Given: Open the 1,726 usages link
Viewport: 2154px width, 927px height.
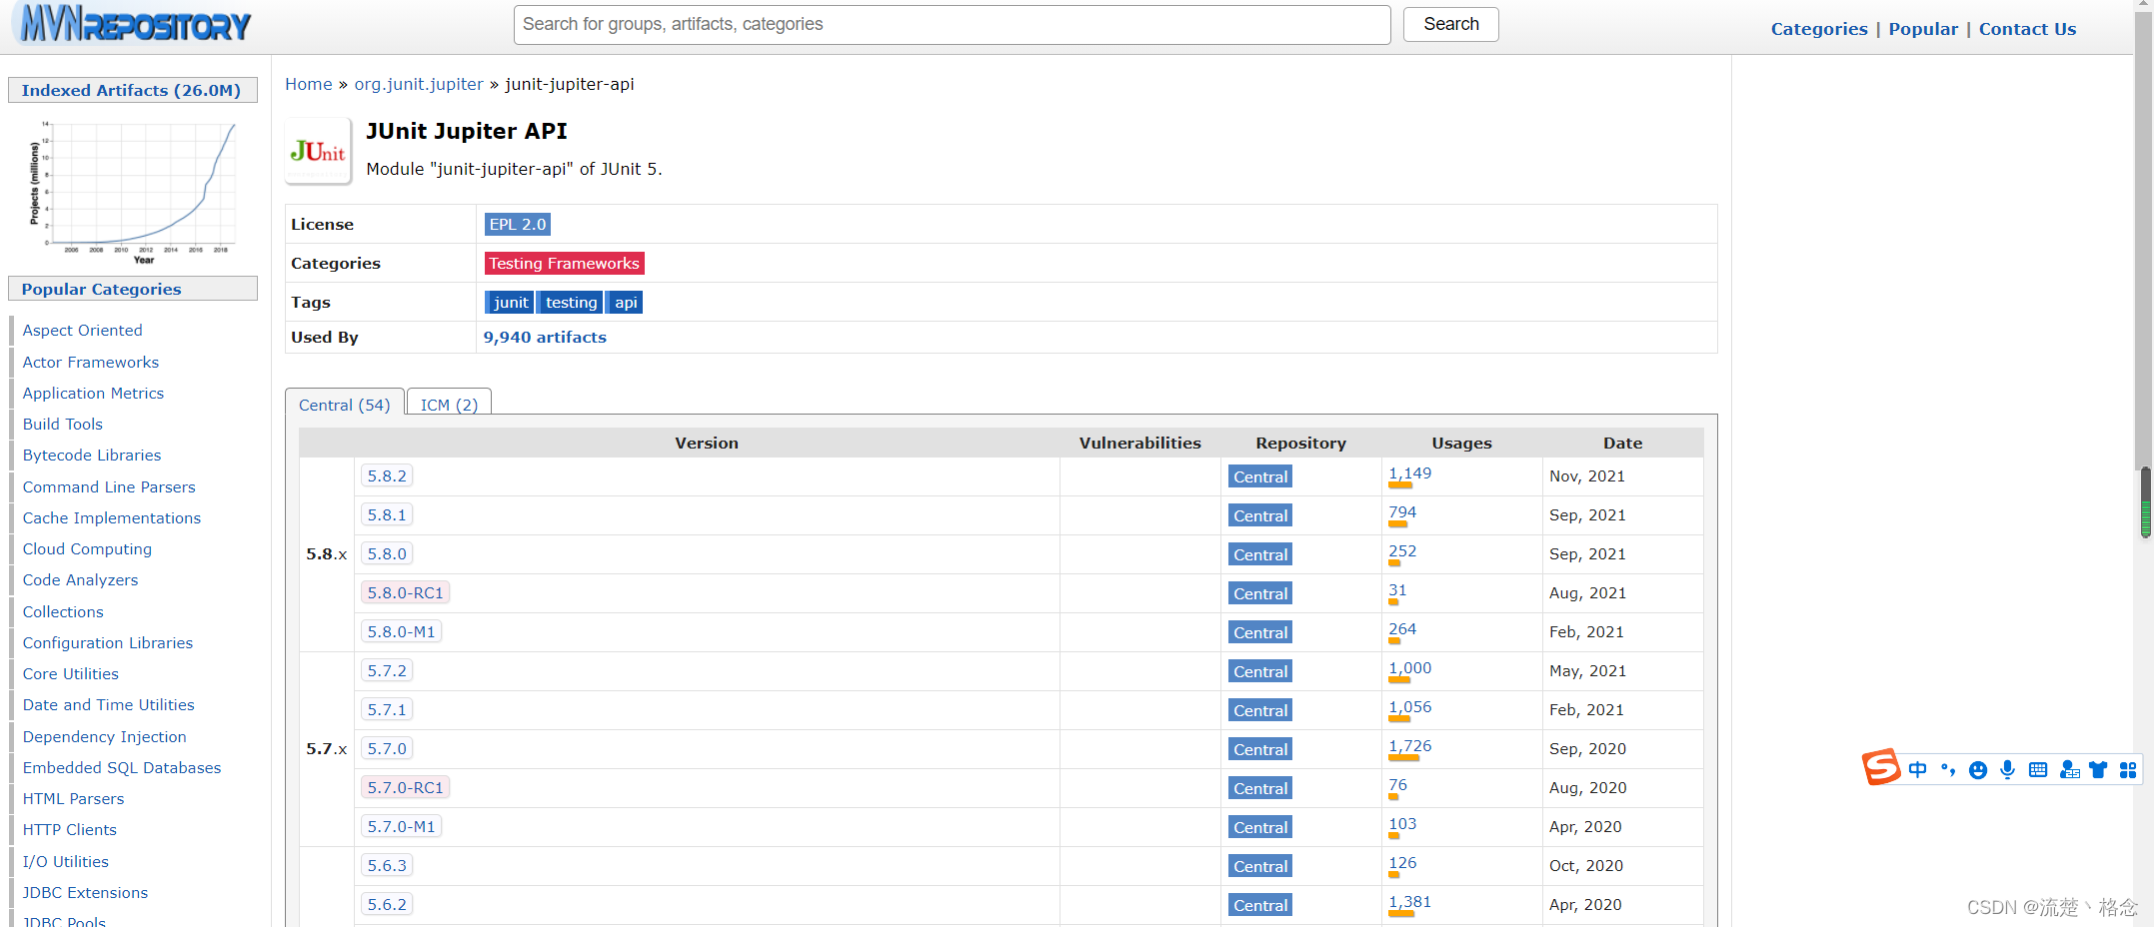Looking at the screenshot, I should coord(1409,746).
